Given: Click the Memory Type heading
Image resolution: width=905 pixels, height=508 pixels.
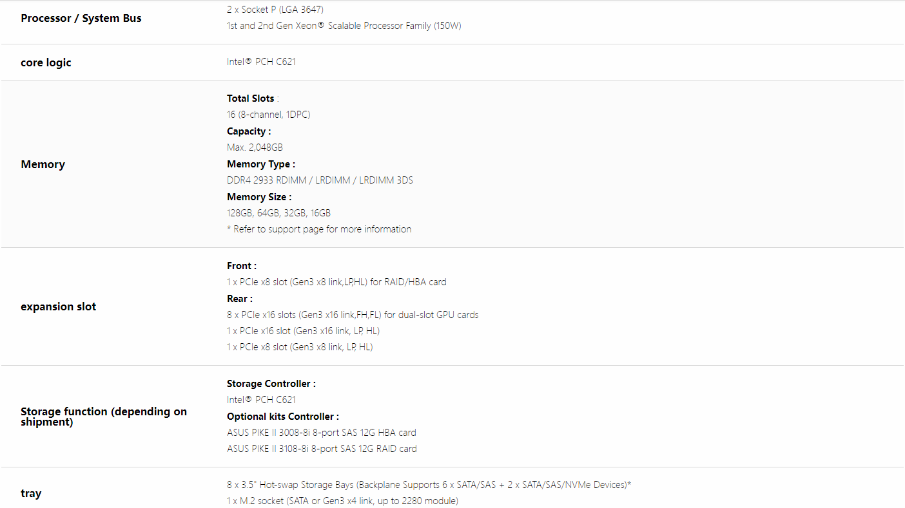Looking at the screenshot, I should coord(260,164).
